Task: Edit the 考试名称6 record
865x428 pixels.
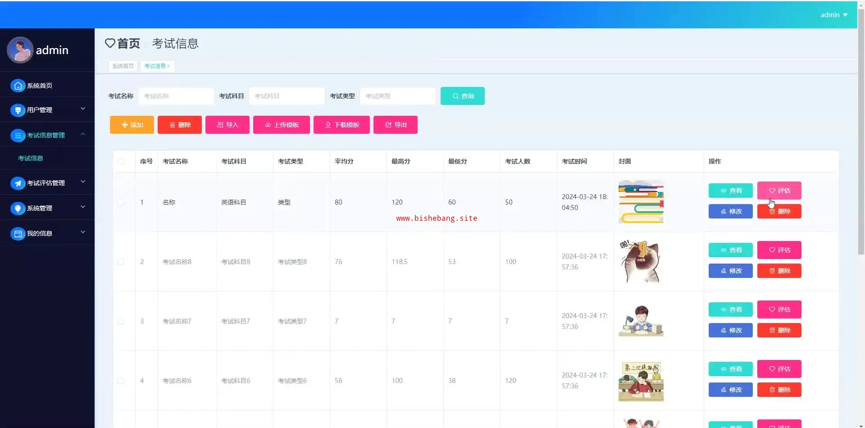Action: coord(731,390)
